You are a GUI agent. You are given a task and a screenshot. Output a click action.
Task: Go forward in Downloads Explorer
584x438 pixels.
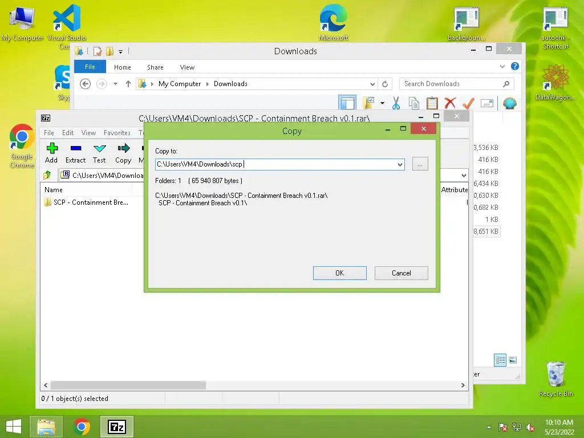(102, 84)
